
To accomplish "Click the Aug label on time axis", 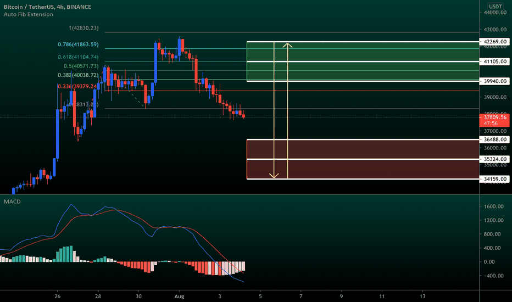I will pyautogui.click(x=179, y=297).
